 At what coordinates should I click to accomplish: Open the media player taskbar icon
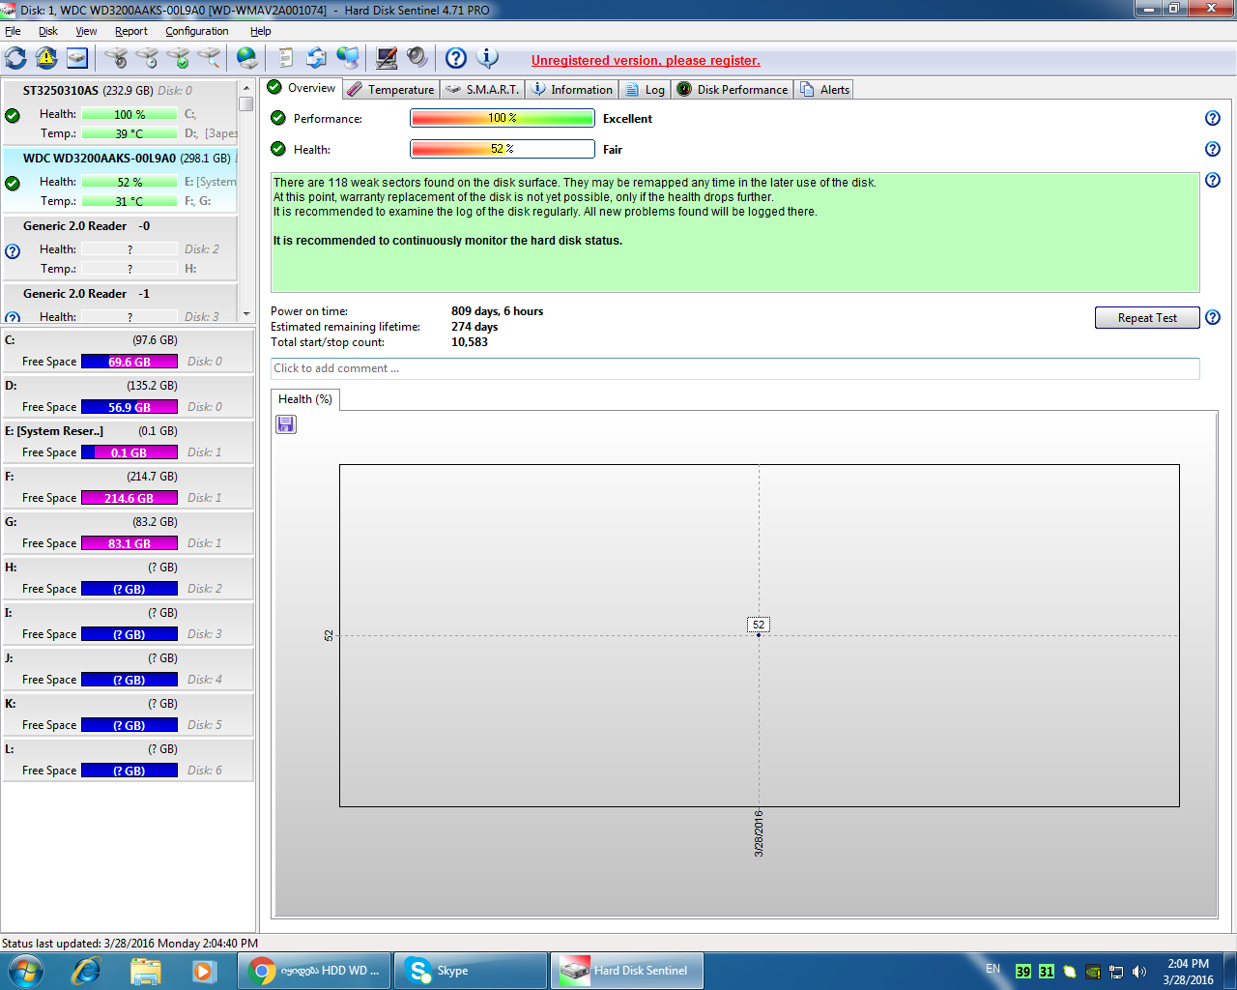(x=203, y=971)
